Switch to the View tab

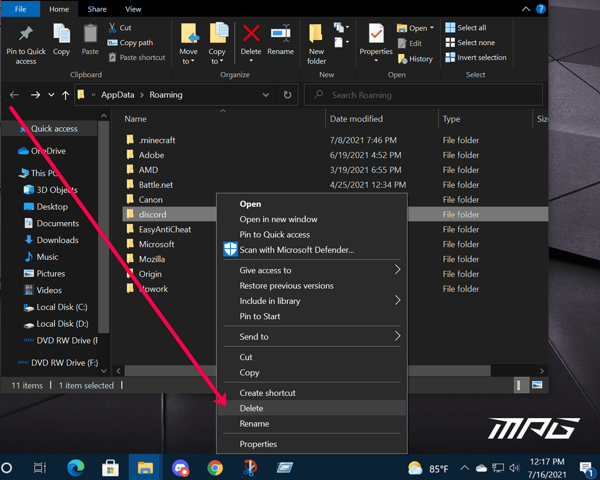(x=133, y=9)
